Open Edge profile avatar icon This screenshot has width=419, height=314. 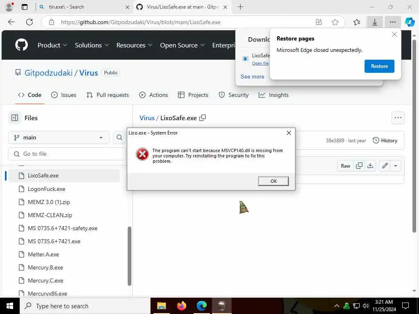point(9,7)
